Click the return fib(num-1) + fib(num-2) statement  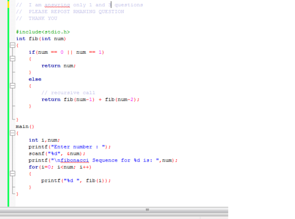(x=90, y=99)
